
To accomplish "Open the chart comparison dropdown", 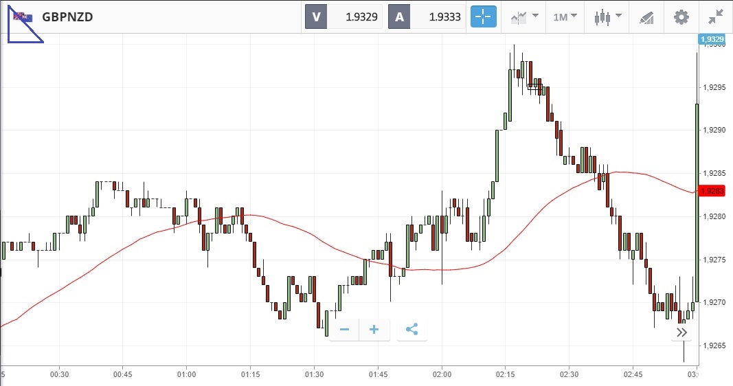I will coord(523,17).
